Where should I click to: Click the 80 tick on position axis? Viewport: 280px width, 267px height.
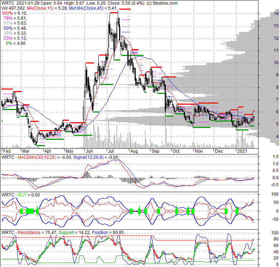276,239
